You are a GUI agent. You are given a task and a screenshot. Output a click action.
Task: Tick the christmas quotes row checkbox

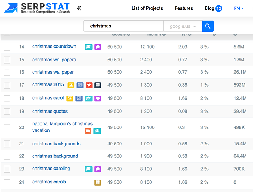[x=7, y=112]
